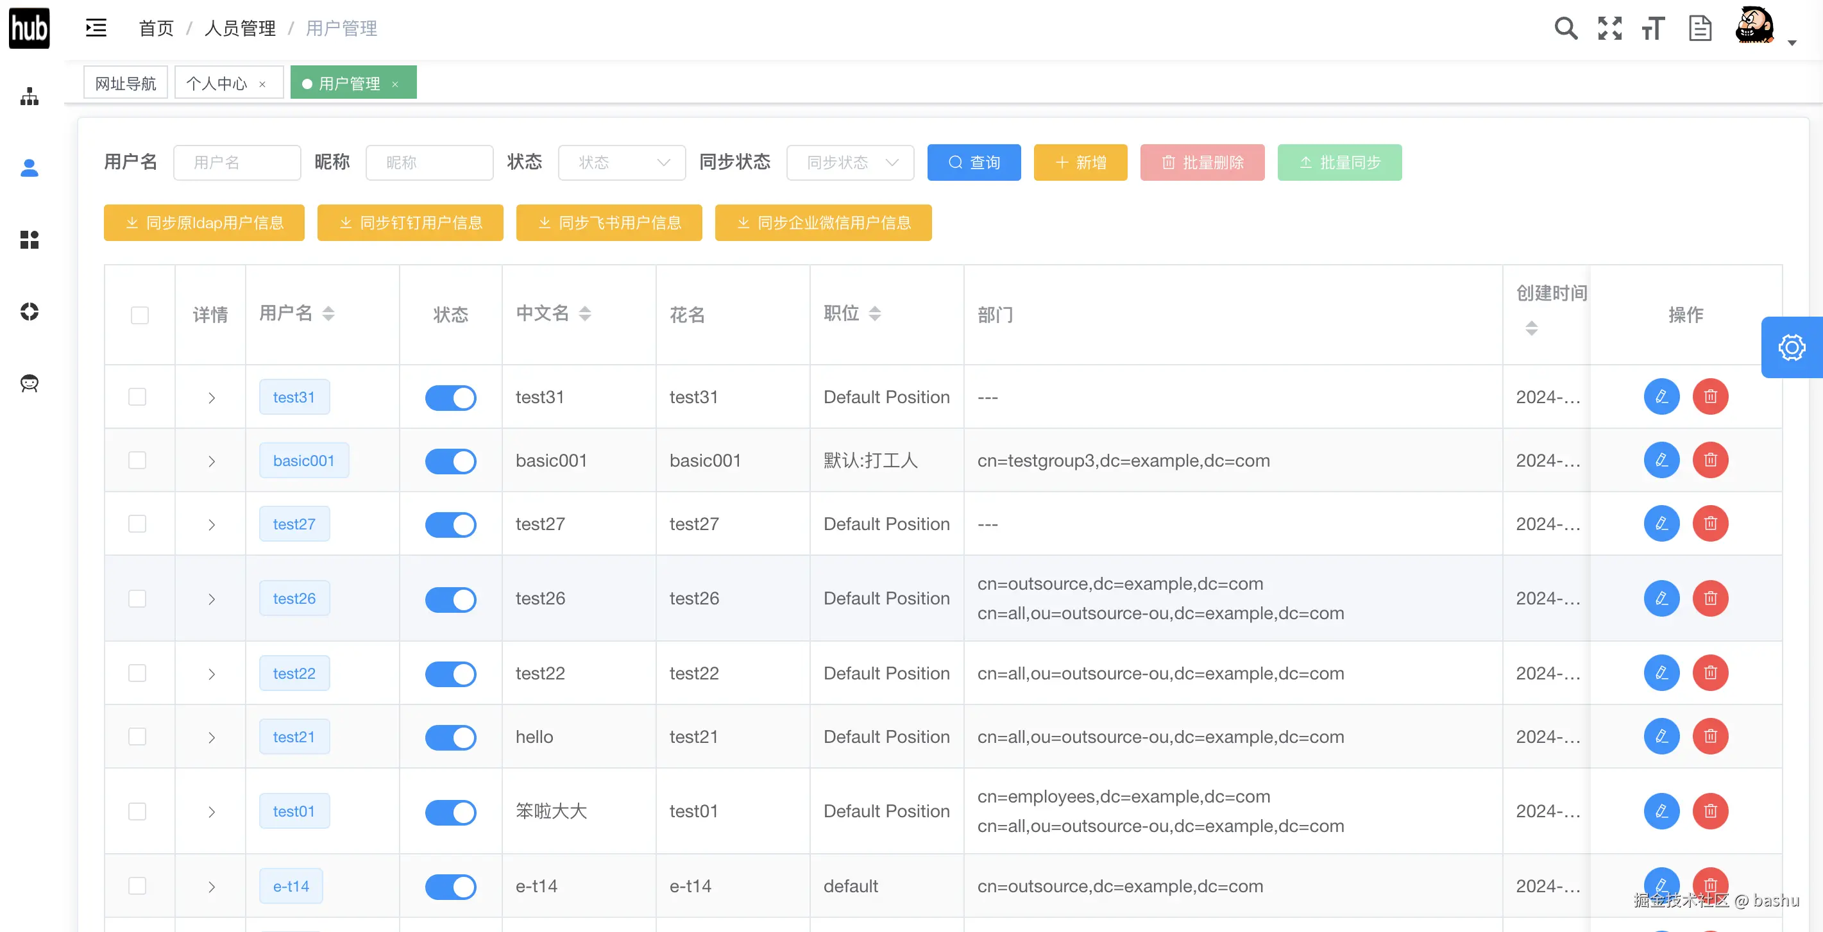The width and height of the screenshot is (1823, 932).
Task: Open the 状态 dropdown filter
Action: tap(622, 163)
